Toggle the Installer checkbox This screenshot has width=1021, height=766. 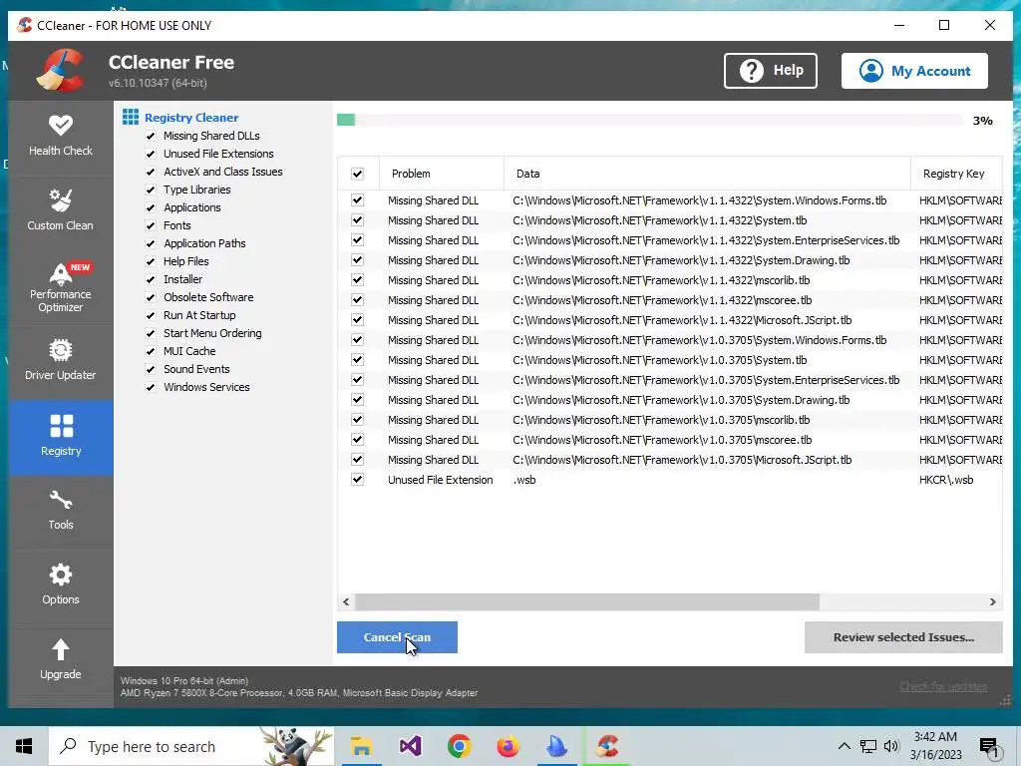pos(151,279)
